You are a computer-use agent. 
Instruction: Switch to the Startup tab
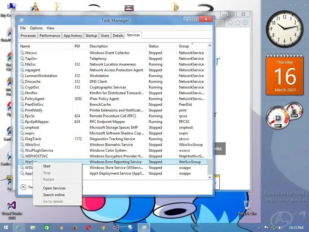click(91, 36)
